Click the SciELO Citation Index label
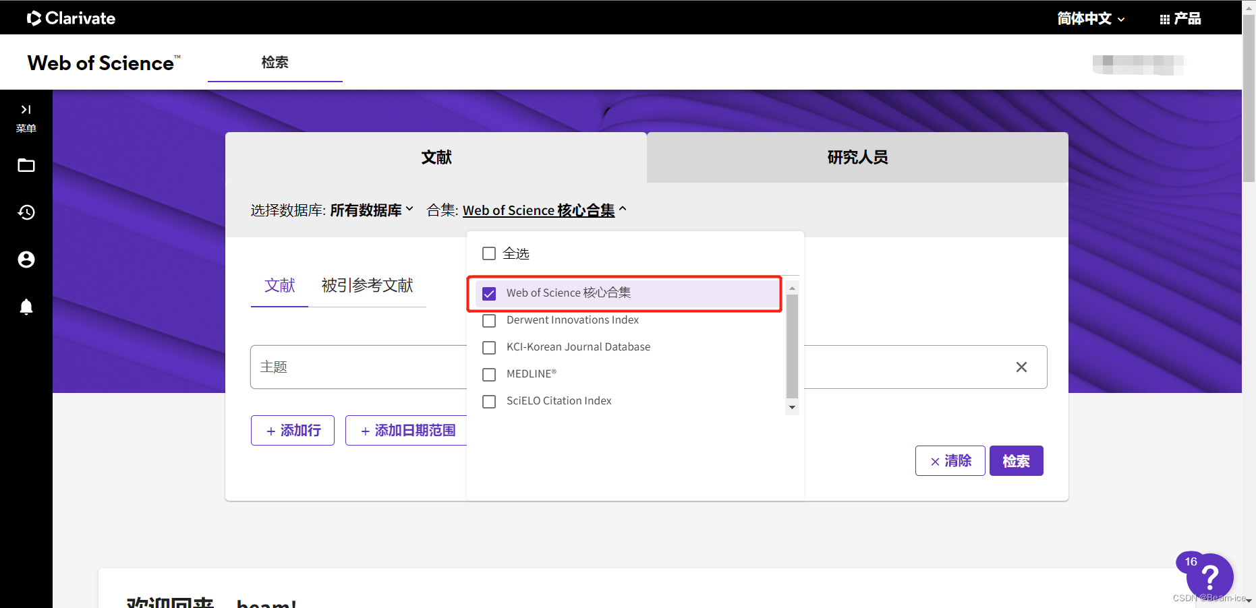The image size is (1256, 608). [x=559, y=401]
